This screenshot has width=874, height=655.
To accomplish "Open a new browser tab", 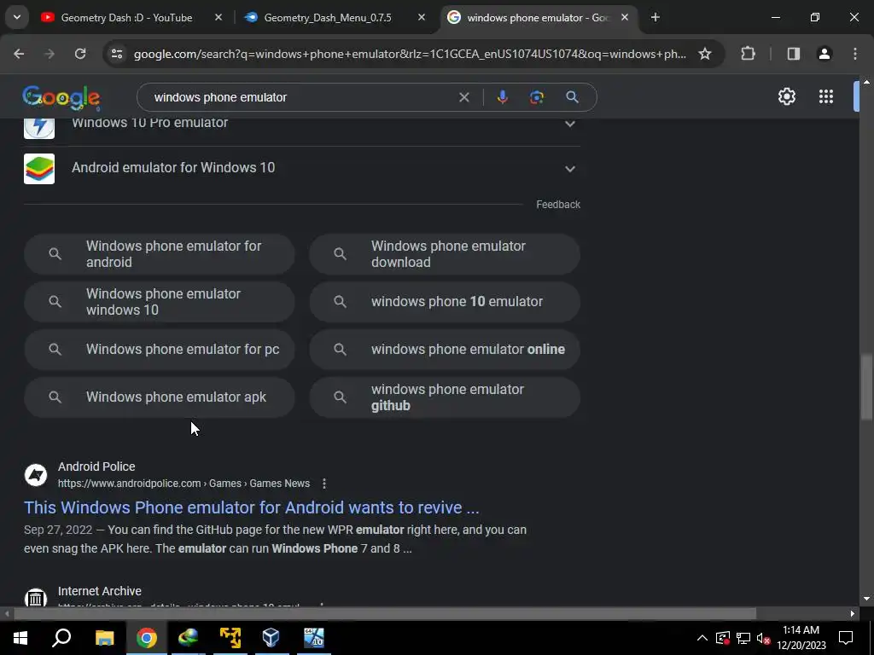I will 655,17.
